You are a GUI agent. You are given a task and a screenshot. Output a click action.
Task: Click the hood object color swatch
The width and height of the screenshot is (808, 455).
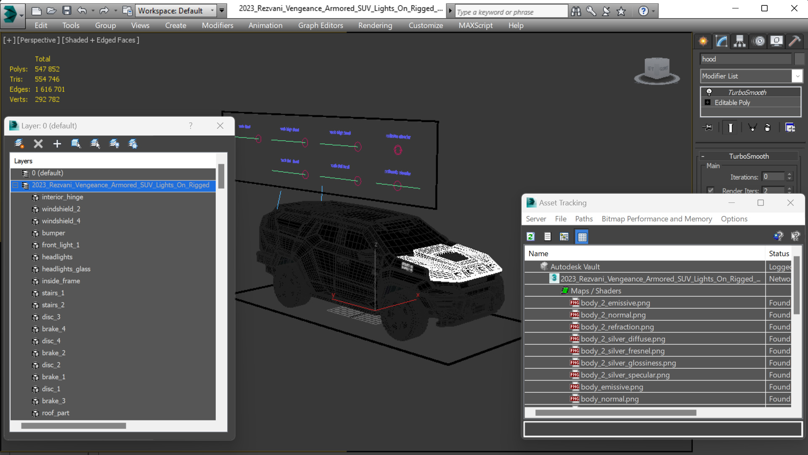tap(799, 59)
